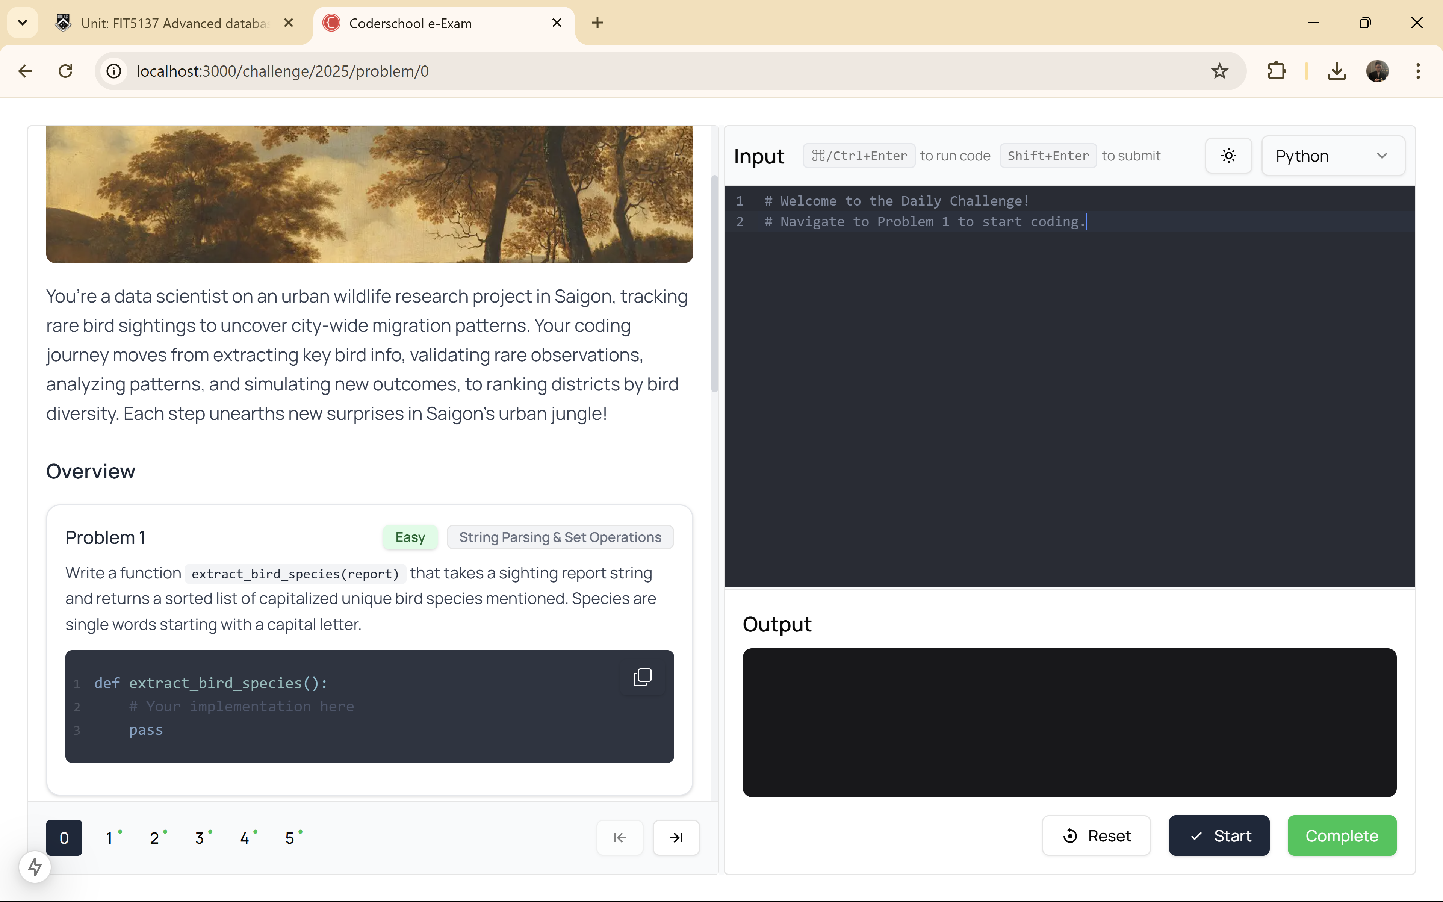Go to problem page 2
The height and width of the screenshot is (902, 1443).
[154, 838]
